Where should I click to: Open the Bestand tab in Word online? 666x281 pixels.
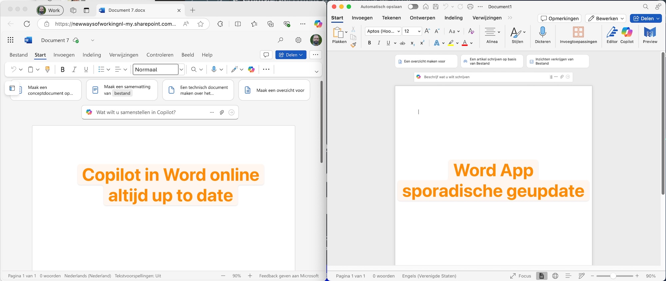click(19, 55)
